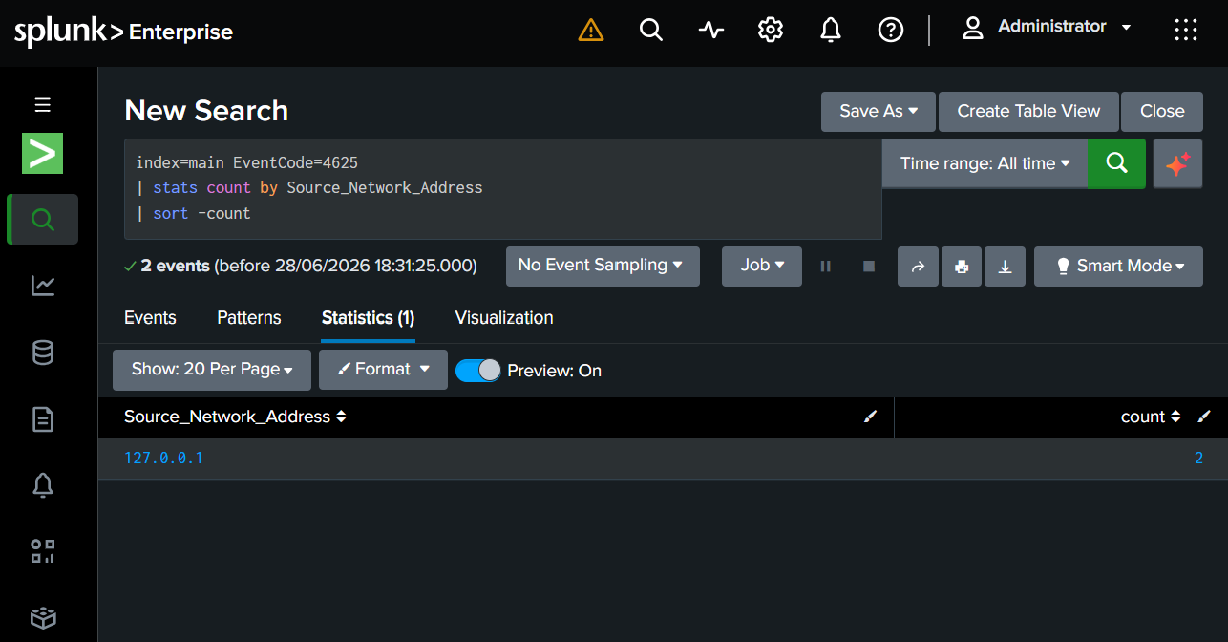The image size is (1228, 642).
Task: Click the Create Table View button
Action: (x=1028, y=112)
